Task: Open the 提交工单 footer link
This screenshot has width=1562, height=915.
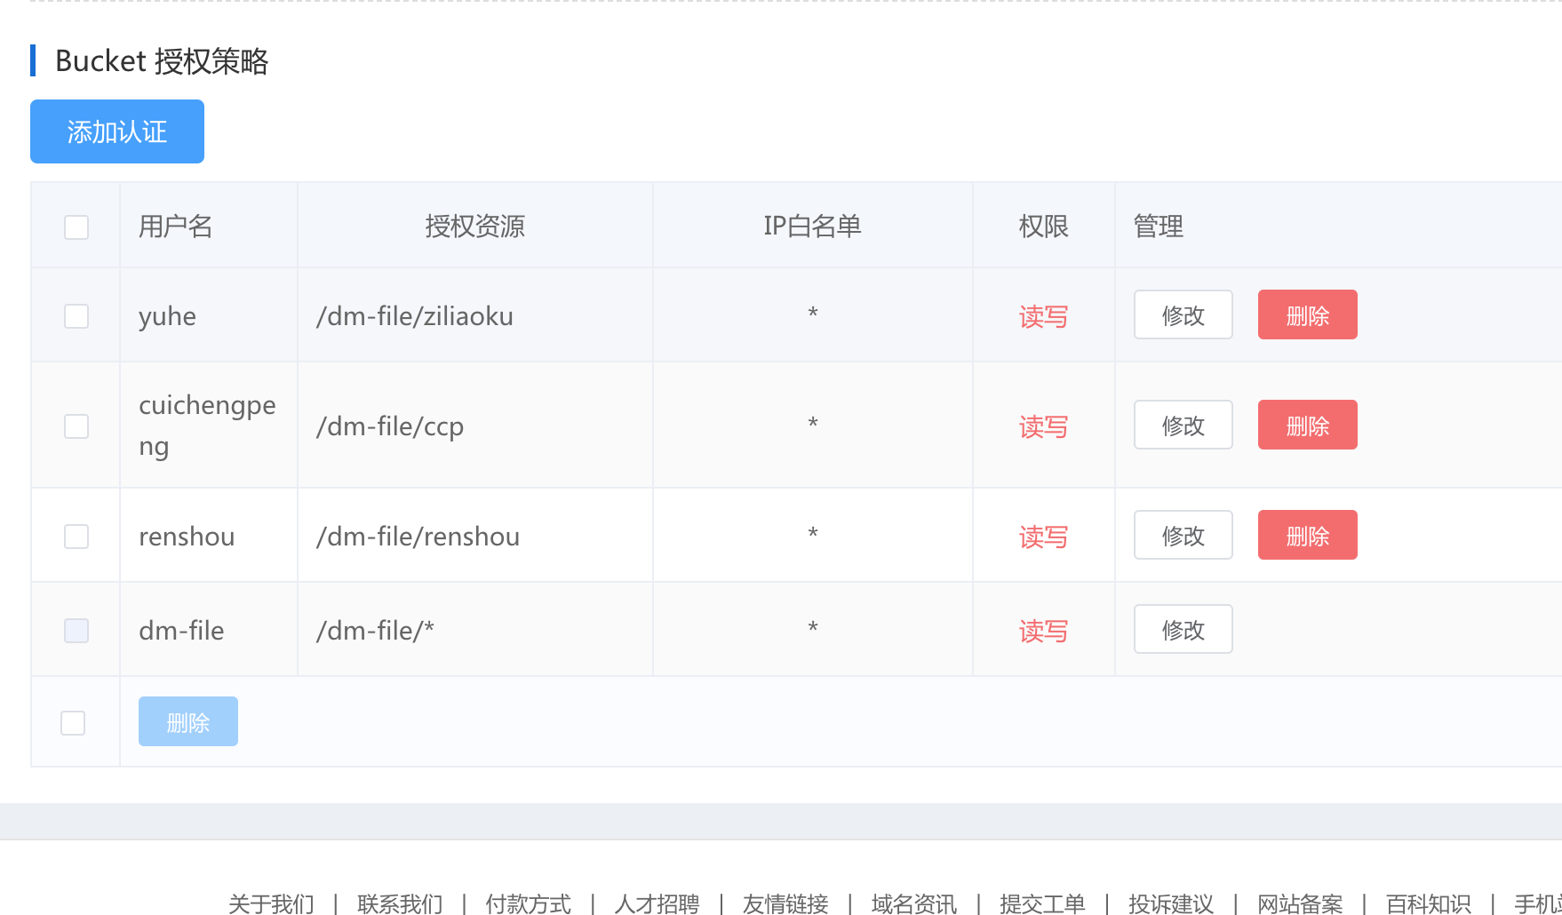Action: (1042, 903)
